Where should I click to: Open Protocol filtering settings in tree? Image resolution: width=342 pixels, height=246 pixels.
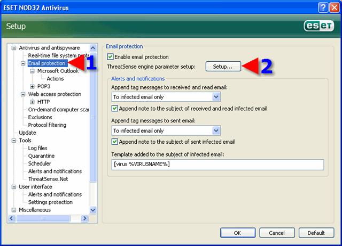[x=47, y=125]
